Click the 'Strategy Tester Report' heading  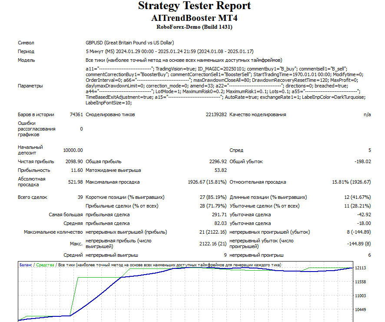click(x=194, y=6)
